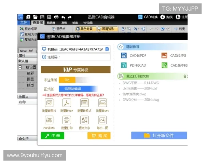Click the 每日一图 icon
Screen dimensions: 205x164
pos(102,120)
